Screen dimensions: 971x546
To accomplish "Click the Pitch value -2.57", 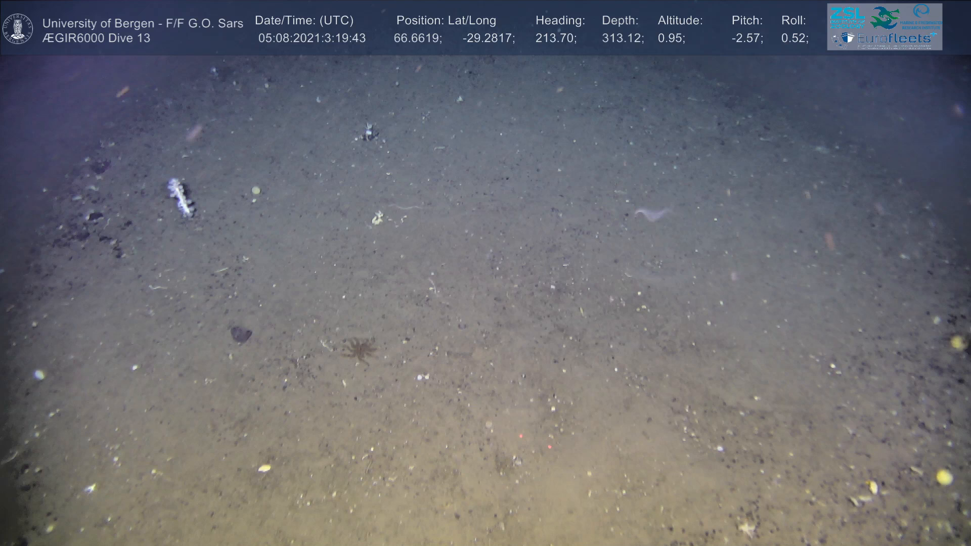I will (747, 38).
